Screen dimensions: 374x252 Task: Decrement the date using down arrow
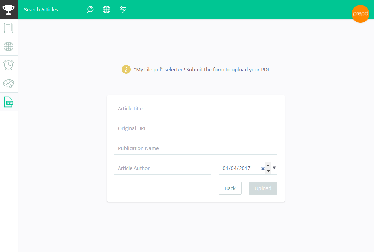268,171
